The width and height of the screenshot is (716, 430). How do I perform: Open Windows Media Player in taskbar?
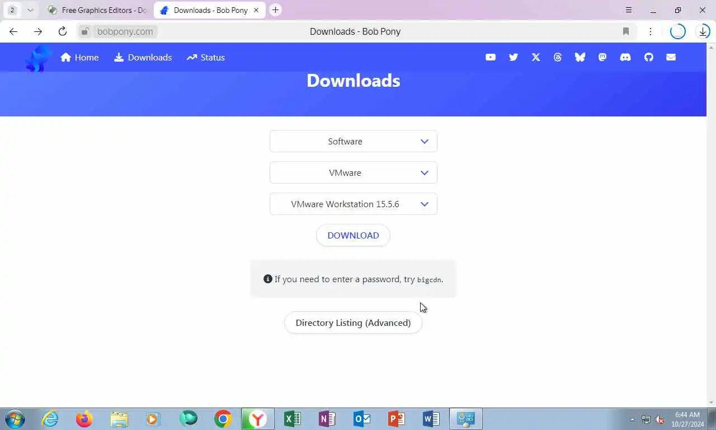coord(153,419)
